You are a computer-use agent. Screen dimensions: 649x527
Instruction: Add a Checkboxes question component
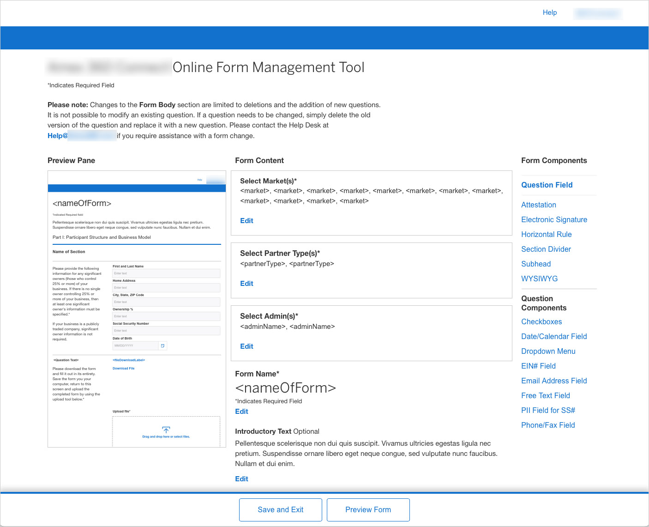click(x=541, y=321)
